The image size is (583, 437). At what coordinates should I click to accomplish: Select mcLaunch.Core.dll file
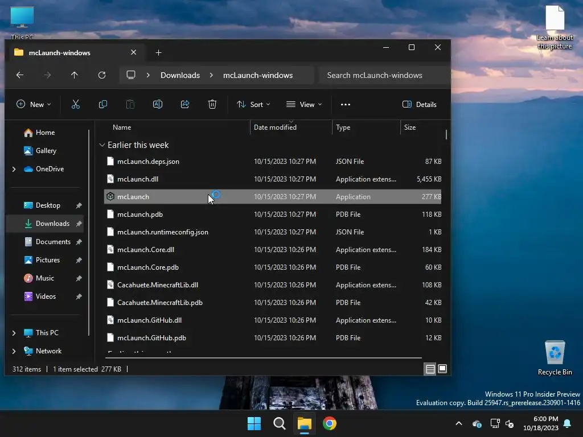(x=273, y=250)
